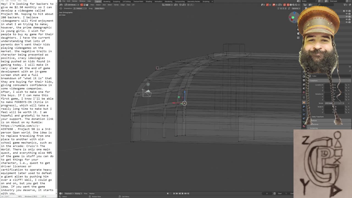Click play reversed button in timeline
Screen dimensions: 352x198
pos(180,193)
